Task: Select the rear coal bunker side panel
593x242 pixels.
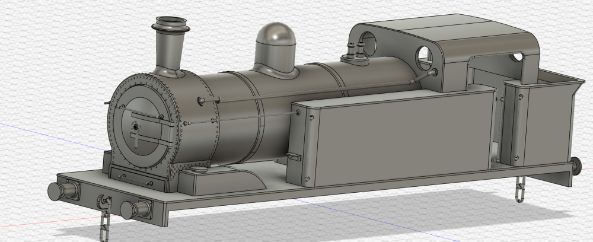Action: tap(547, 124)
